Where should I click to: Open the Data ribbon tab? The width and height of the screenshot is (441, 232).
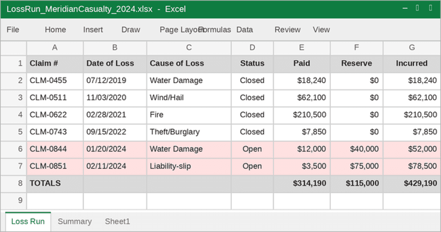pyautogui.click(x=245, y=29)
